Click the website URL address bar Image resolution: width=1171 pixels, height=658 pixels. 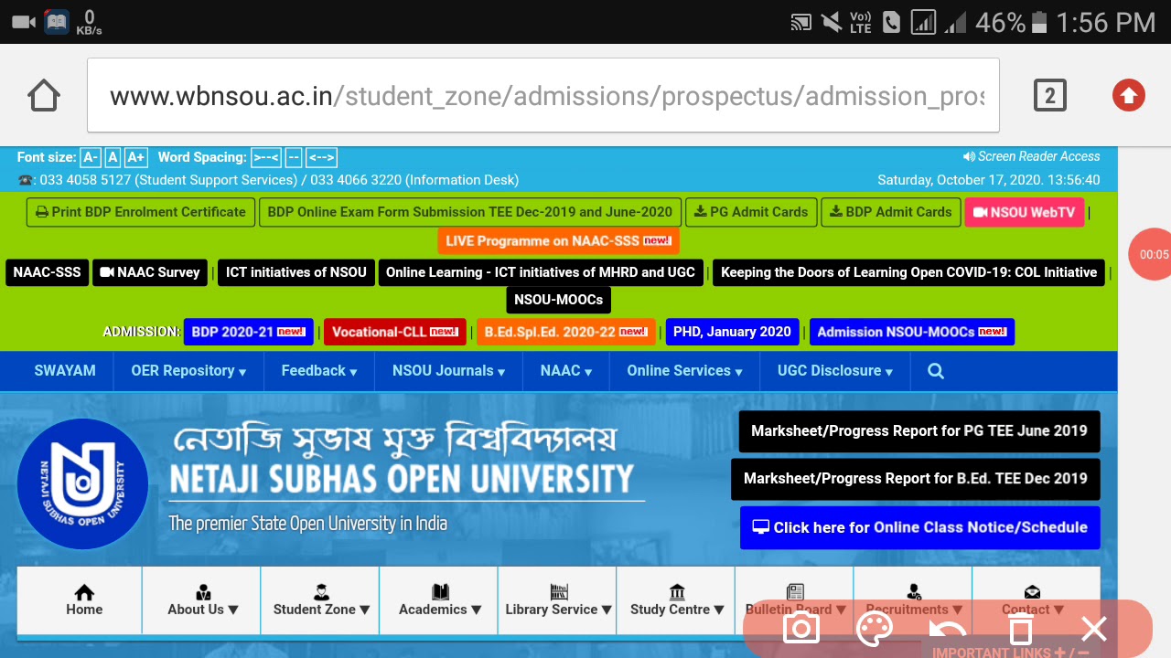[543, 95]
